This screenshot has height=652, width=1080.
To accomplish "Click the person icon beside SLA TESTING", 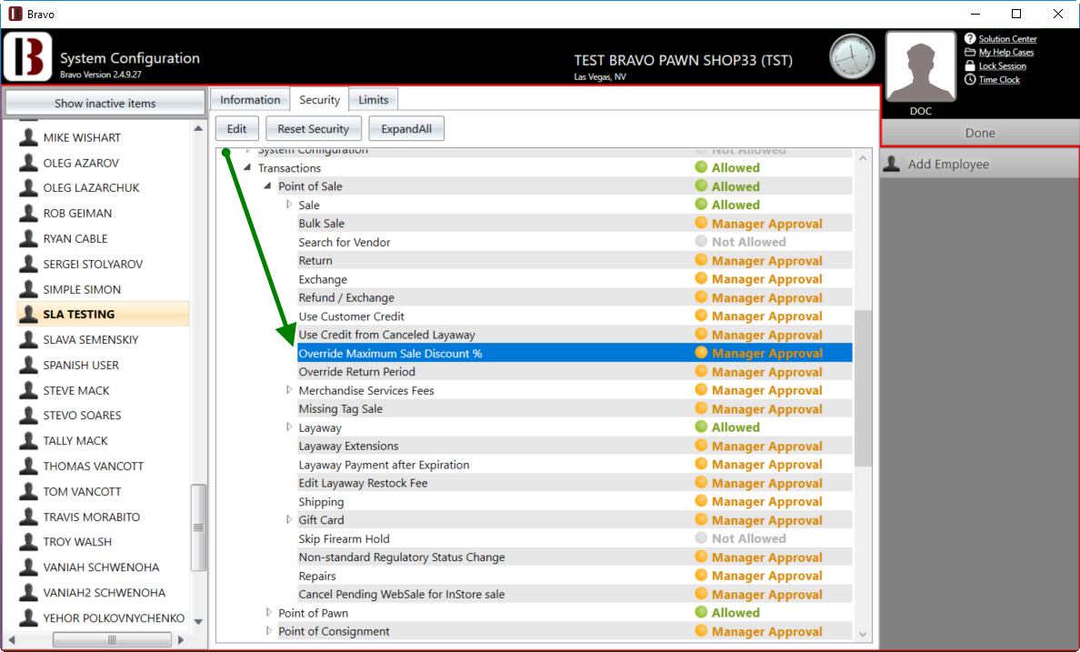I will tap(28, 315).
